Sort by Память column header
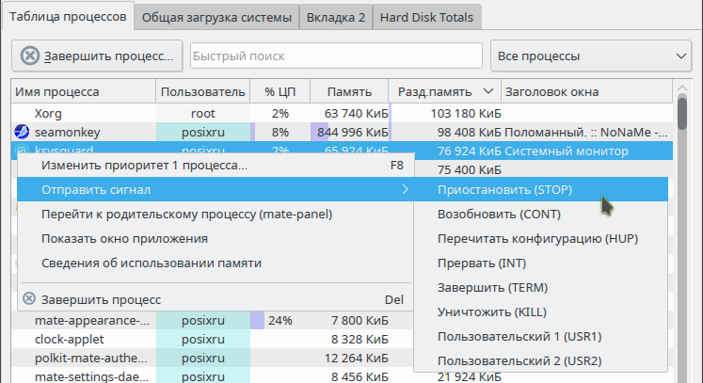Viewport: 703px width, 383px height. (x=349, y=91)
